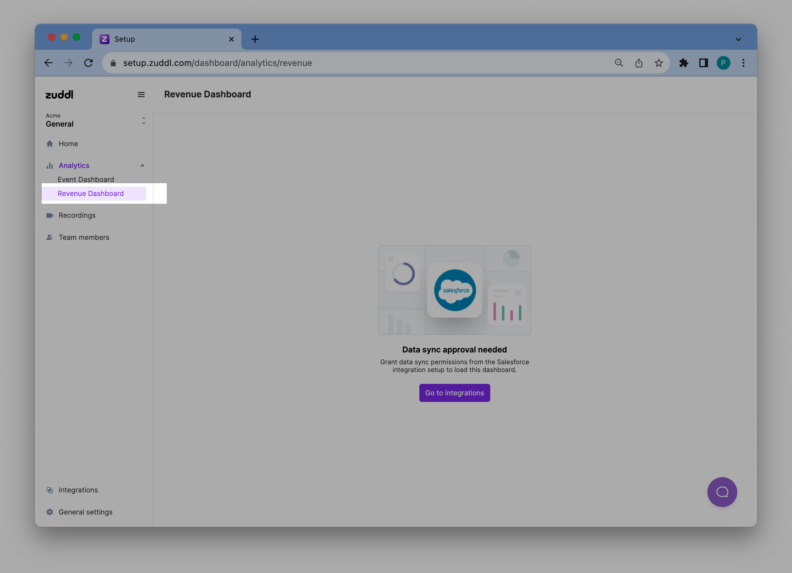Viewport: 792px width, 573px height.
Task: Click the General settings gear icon
Action: click(x=49, y=511)
